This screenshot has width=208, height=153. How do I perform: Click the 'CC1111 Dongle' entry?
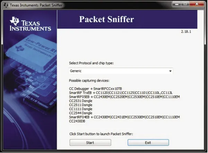80,109
